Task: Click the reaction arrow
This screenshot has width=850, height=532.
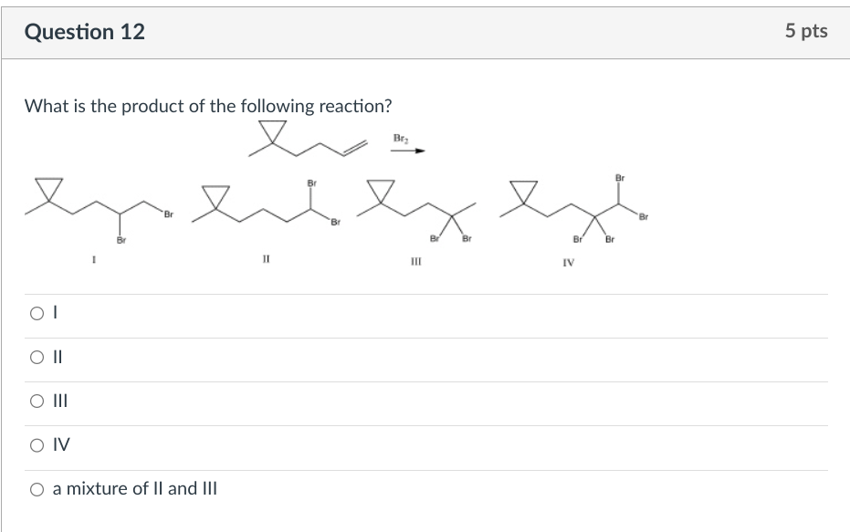Action: [408, 151]
